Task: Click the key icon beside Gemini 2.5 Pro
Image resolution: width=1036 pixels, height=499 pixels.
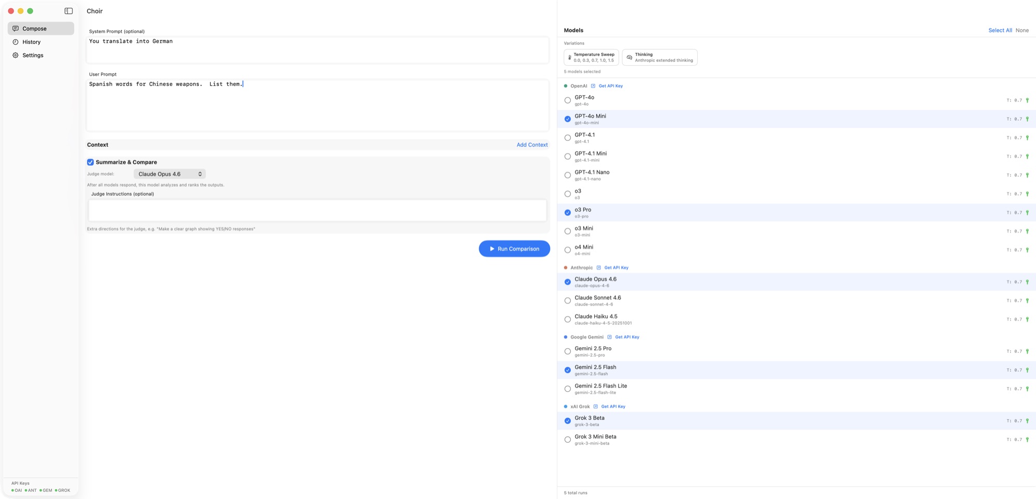Action: coord(1027,351)
